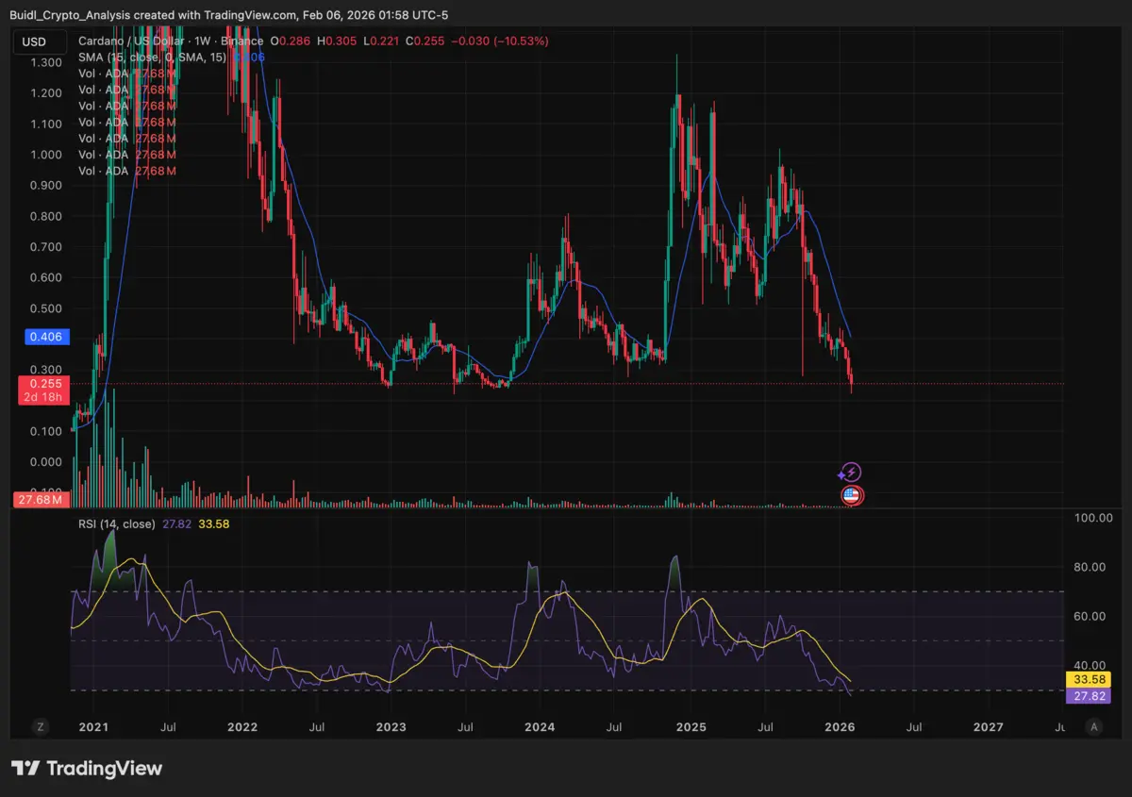The width and height of the screenshot is (1132, 797).
Task: Click the 80.00 level on the RSI scale
Action: (x=1094, y=567)
